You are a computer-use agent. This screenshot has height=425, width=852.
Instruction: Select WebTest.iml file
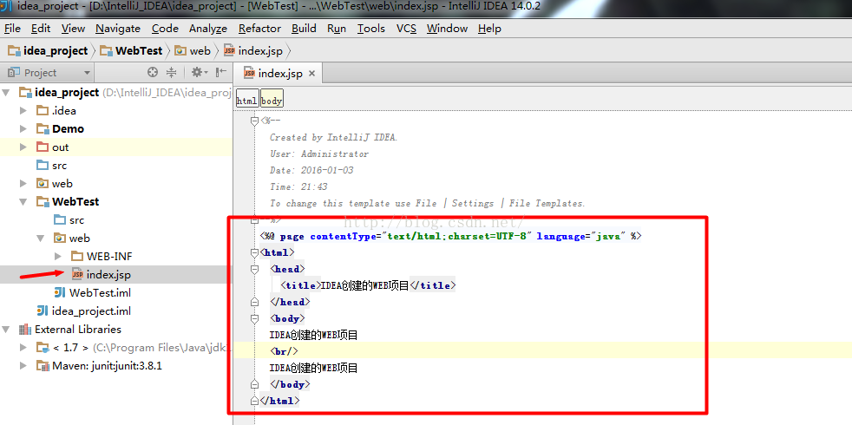click(92, 293)
